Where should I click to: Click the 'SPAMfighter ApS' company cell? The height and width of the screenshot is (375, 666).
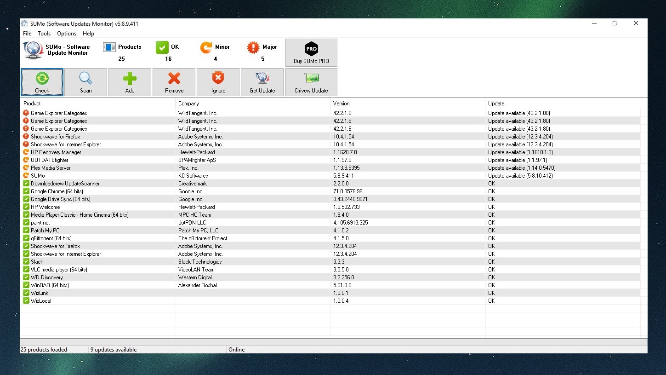(197, 160)
